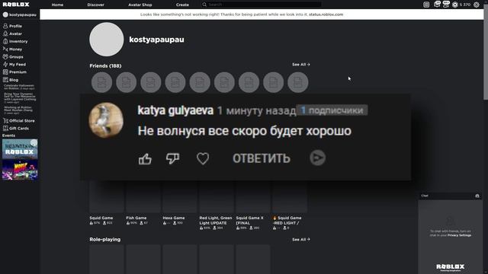
Task: Click the Roblox logo in the header
Action: (16, 5)
